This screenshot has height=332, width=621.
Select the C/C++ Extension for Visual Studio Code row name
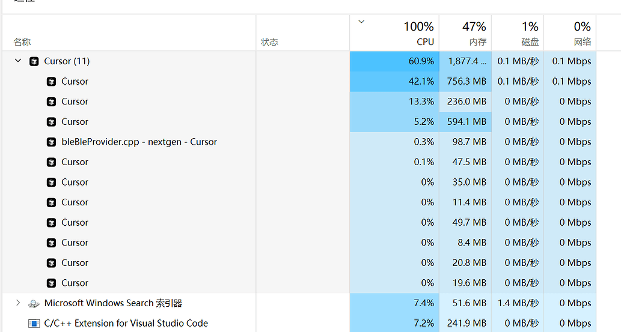point(126,323)
